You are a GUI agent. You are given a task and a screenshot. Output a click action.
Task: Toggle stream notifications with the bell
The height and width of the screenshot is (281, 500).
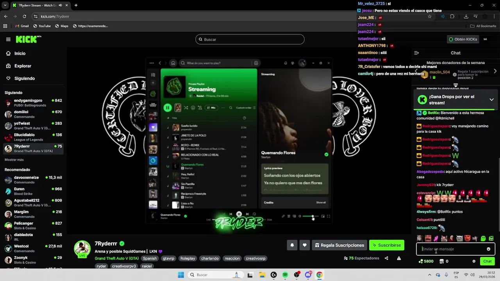point(292,245)
